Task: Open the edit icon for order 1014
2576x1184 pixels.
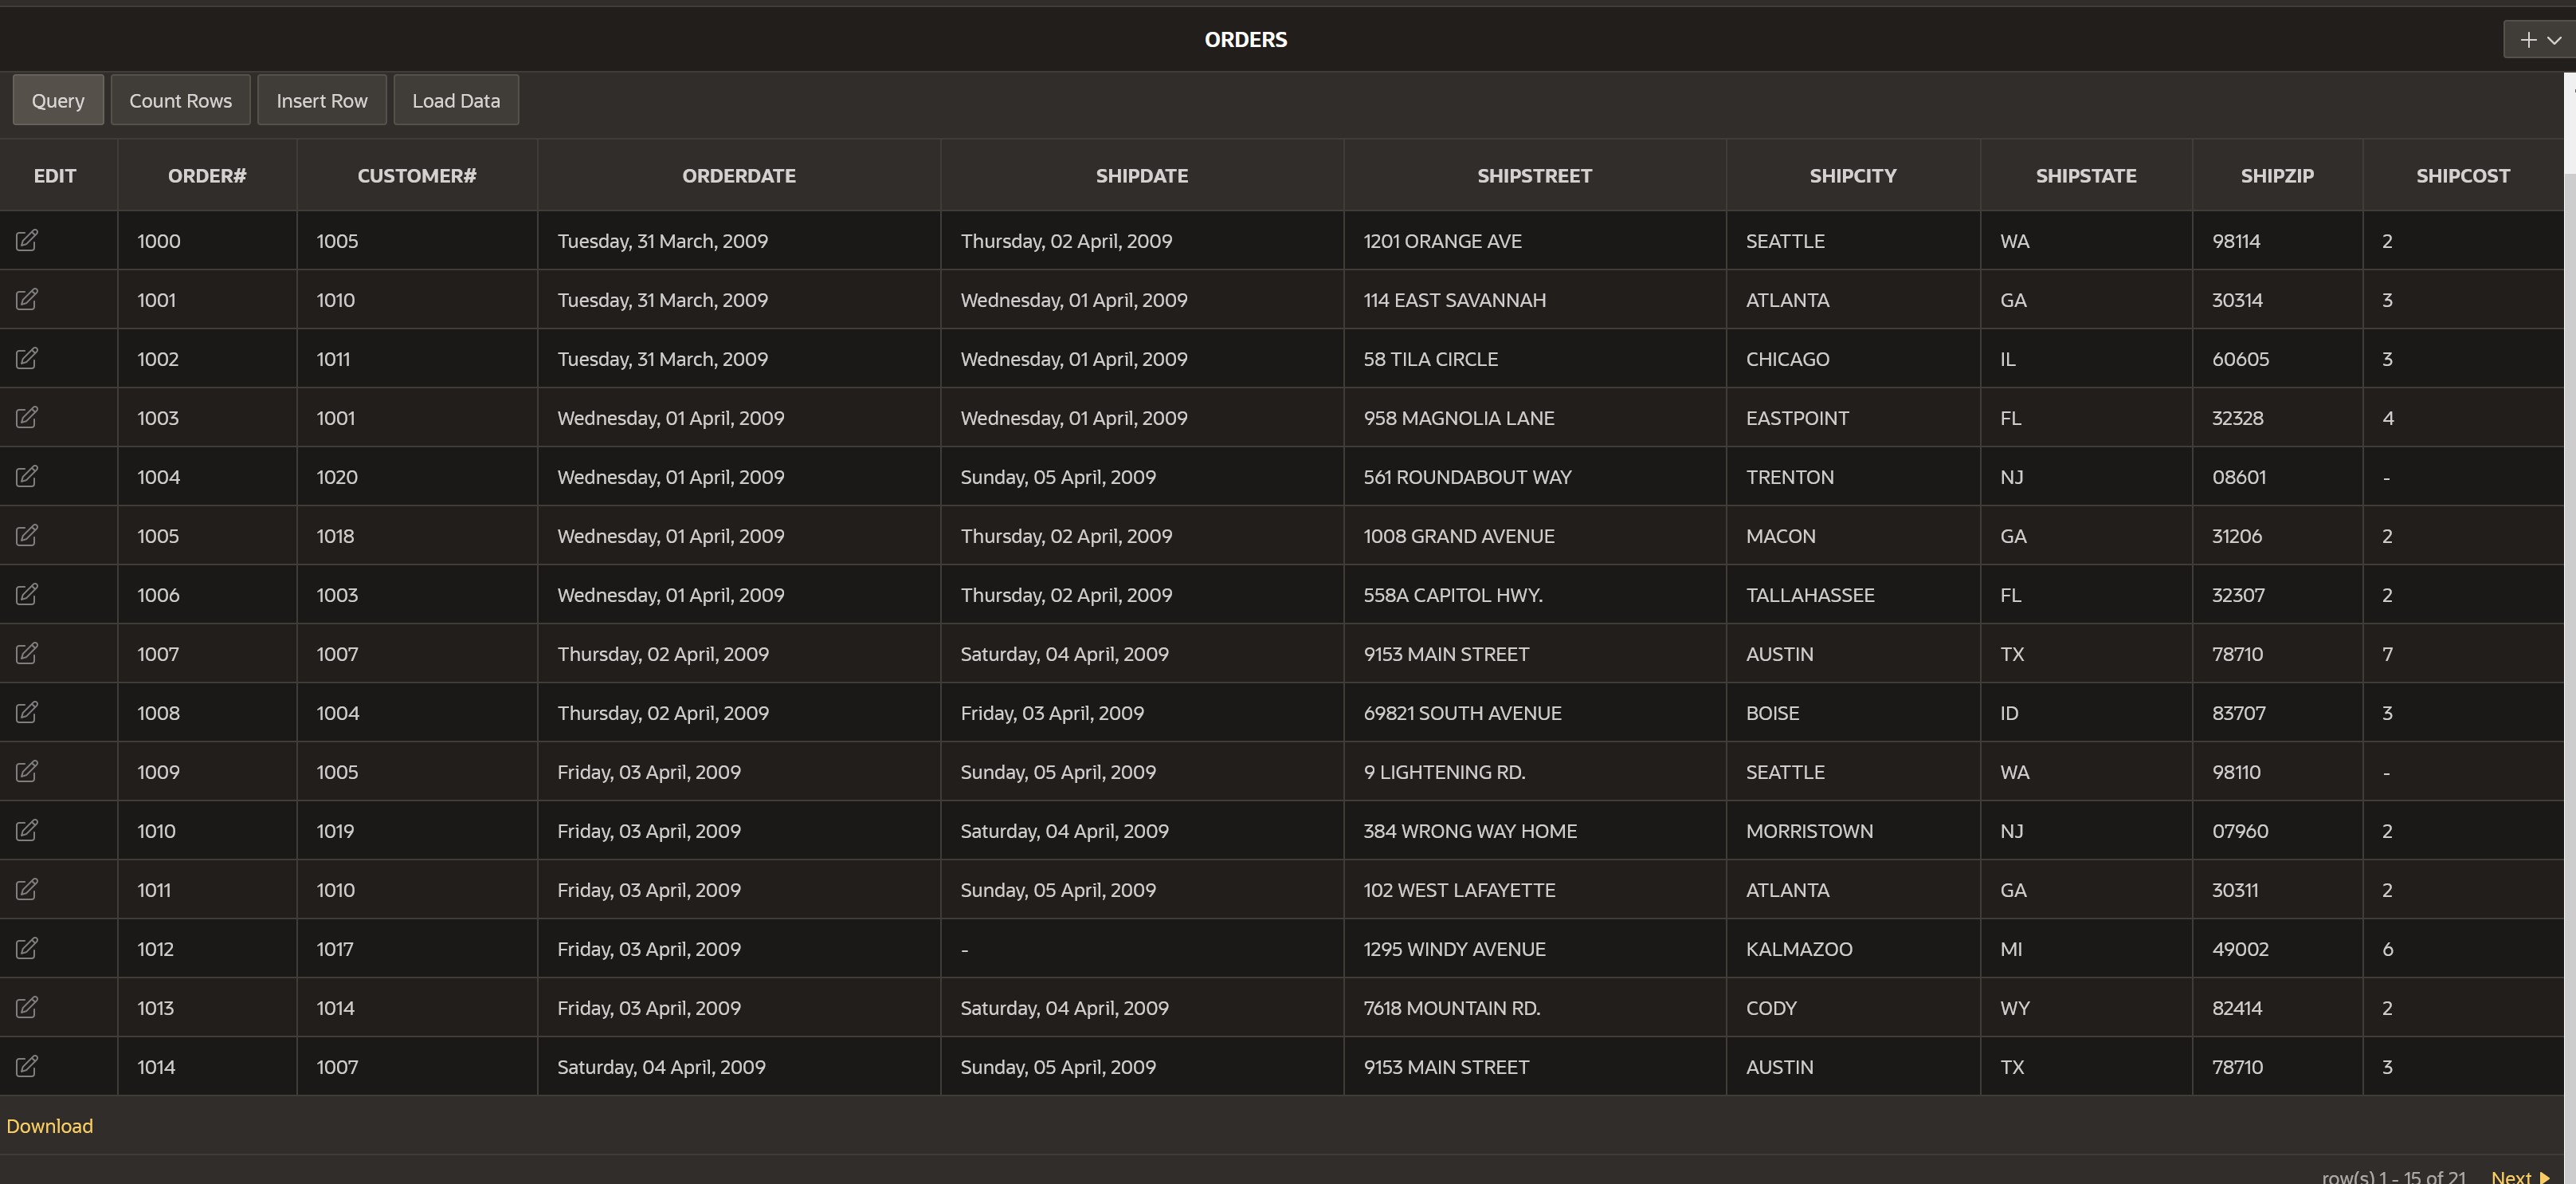Action: tap(27, 1067)
